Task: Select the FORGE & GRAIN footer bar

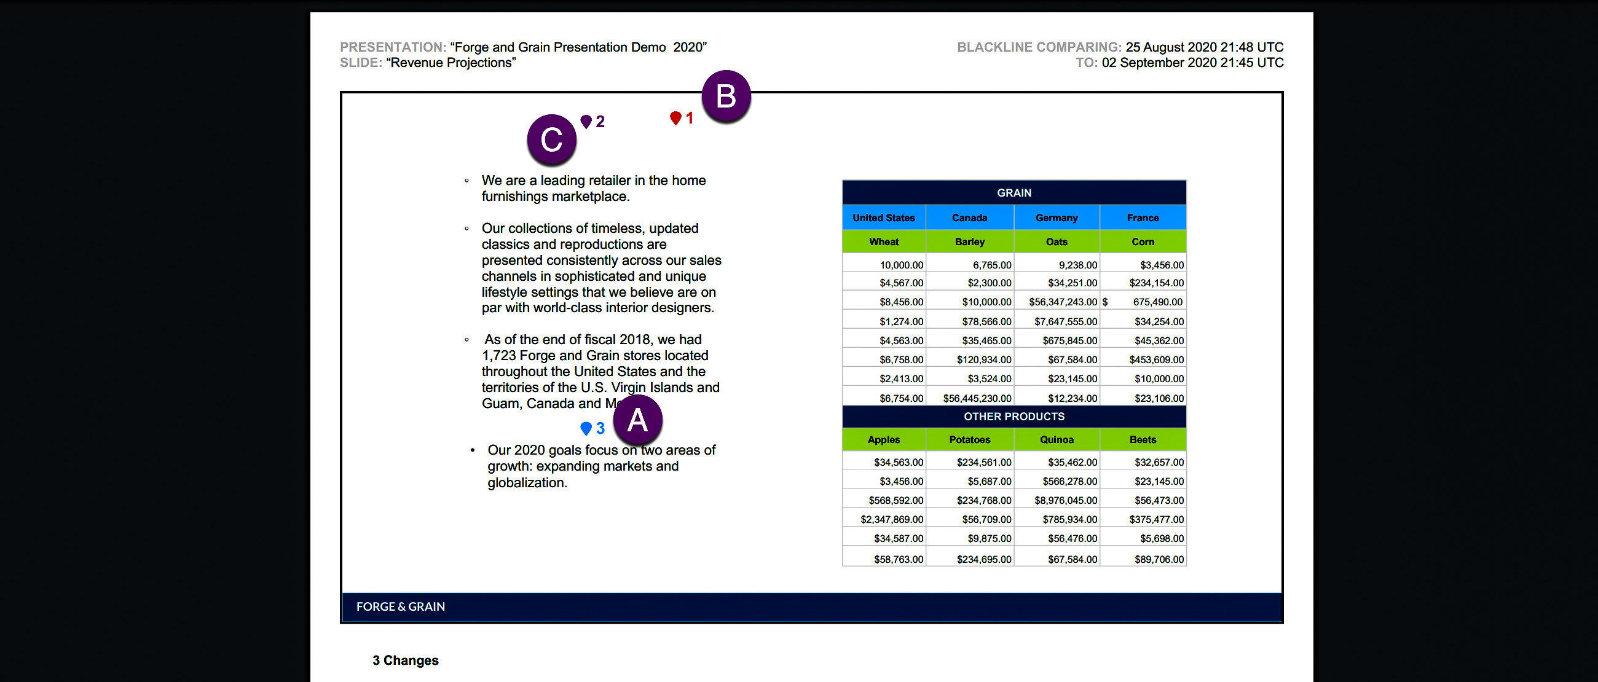Action: click(x=400, y=606)
